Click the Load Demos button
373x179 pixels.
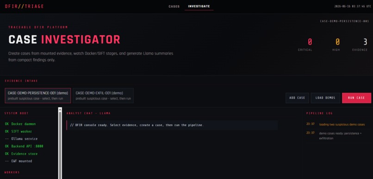pyautogui.click(x=325, y=98)
